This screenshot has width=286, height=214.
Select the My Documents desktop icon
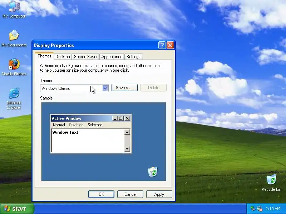tap(14, 39)
